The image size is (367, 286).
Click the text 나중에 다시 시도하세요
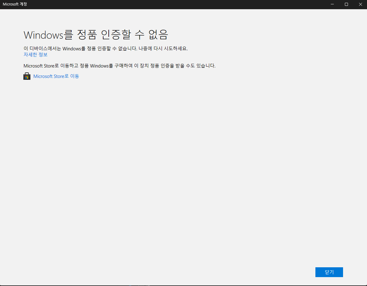[163, 48]
